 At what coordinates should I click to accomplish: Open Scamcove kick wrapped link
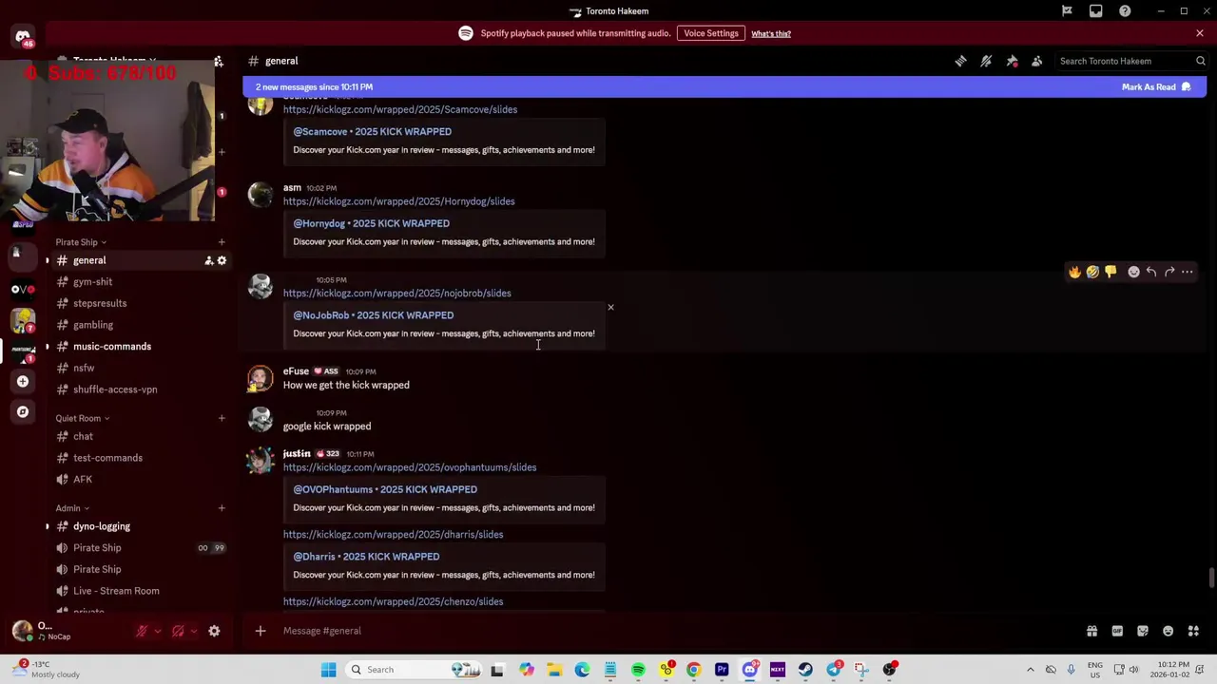coord(400,109)
